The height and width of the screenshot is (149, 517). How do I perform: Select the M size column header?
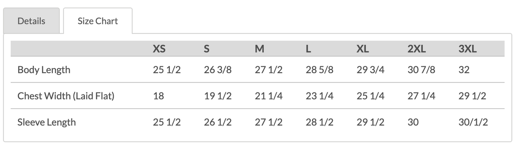tap(259, 49)
